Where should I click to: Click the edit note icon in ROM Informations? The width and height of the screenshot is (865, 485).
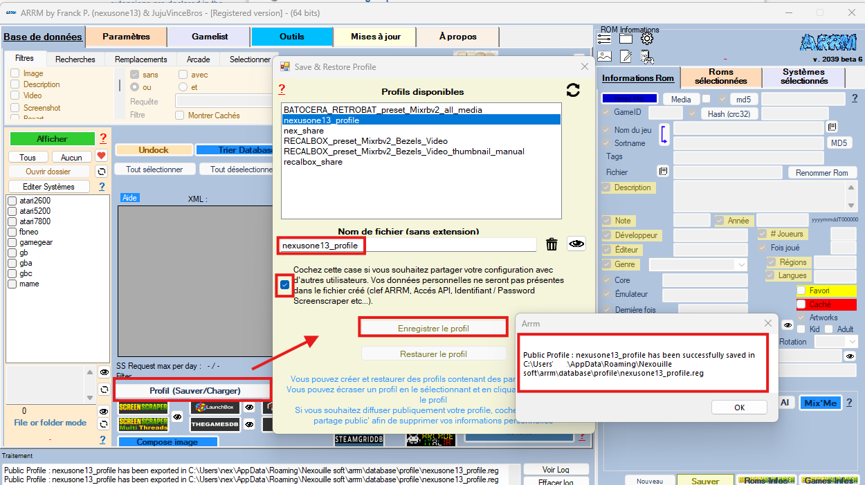[626, 57]
